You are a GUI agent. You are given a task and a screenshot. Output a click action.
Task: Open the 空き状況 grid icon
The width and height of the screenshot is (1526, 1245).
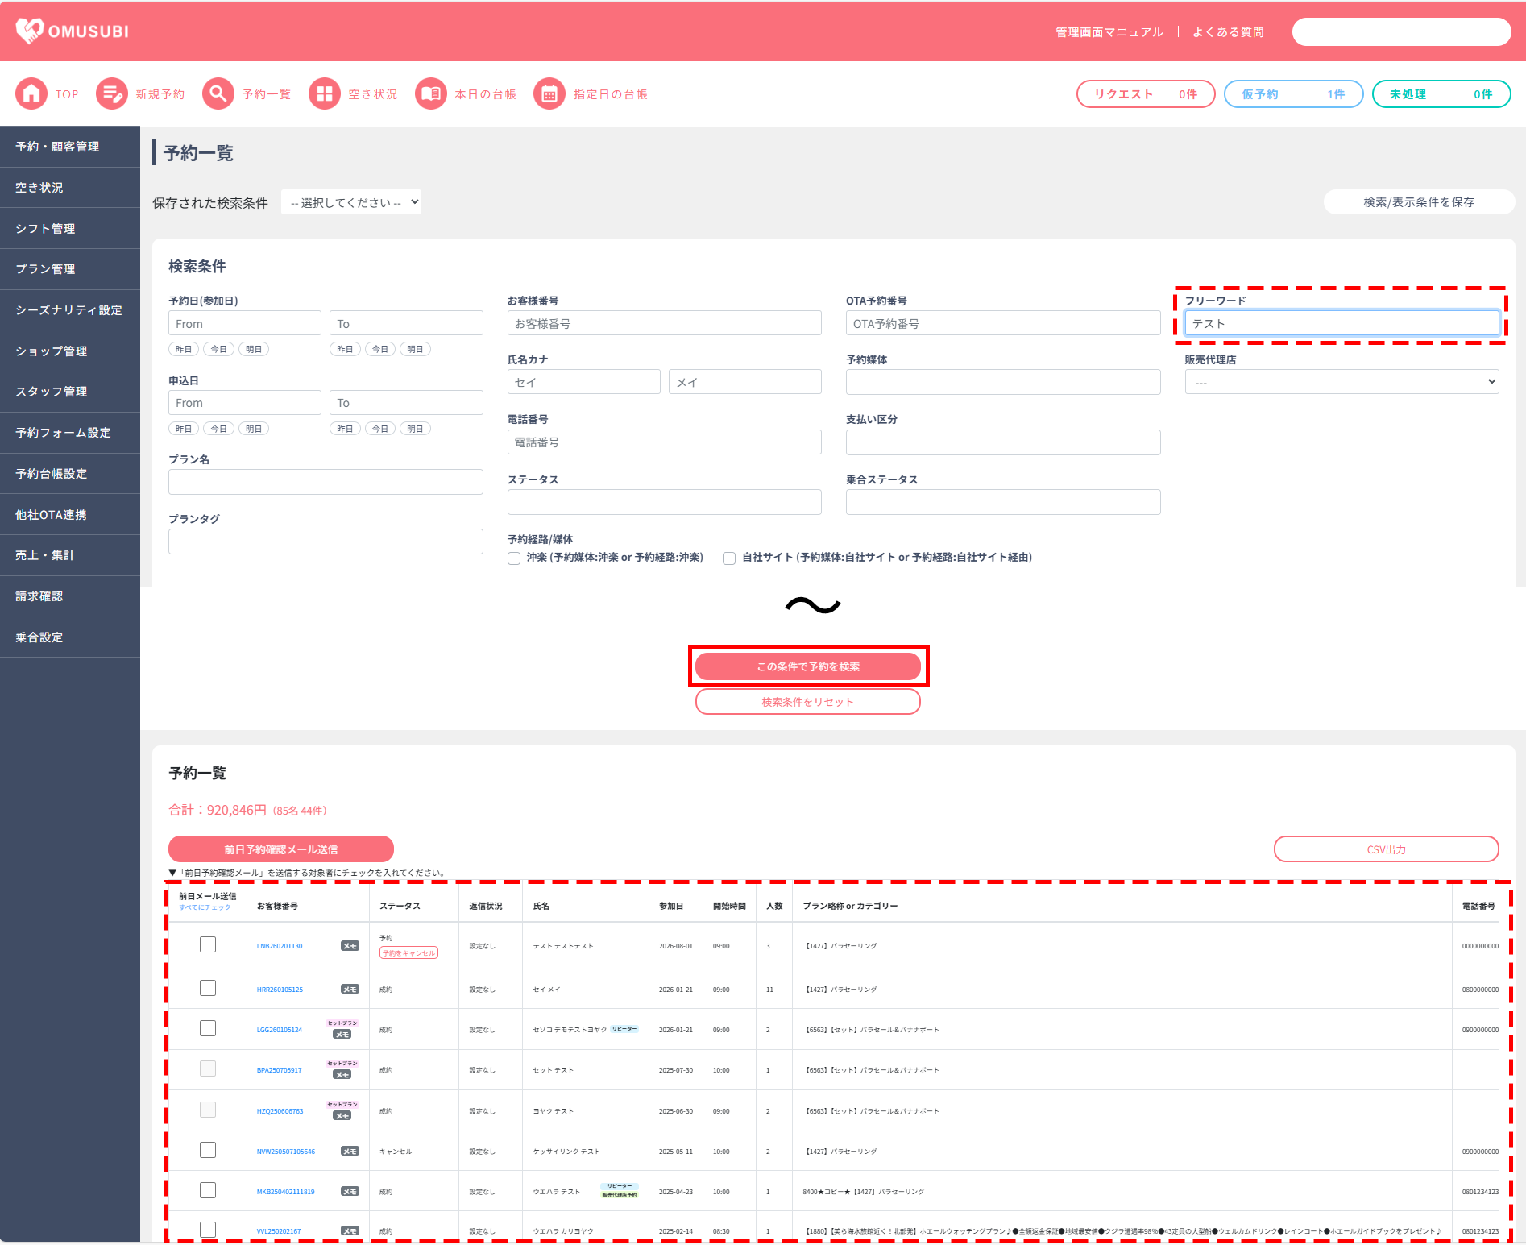[x=325, y=94]
